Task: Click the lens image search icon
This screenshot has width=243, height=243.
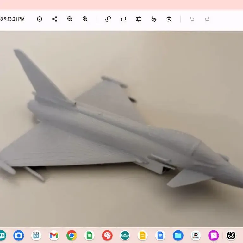Action: coord(169,19)
